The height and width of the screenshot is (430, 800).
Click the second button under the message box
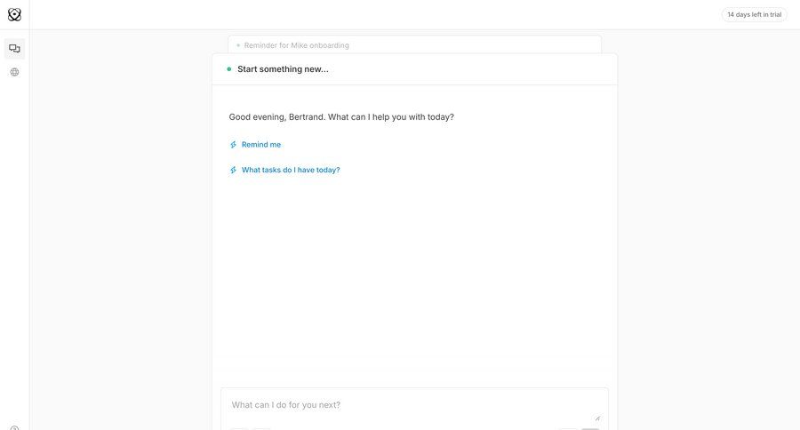(x=261, y=428)
